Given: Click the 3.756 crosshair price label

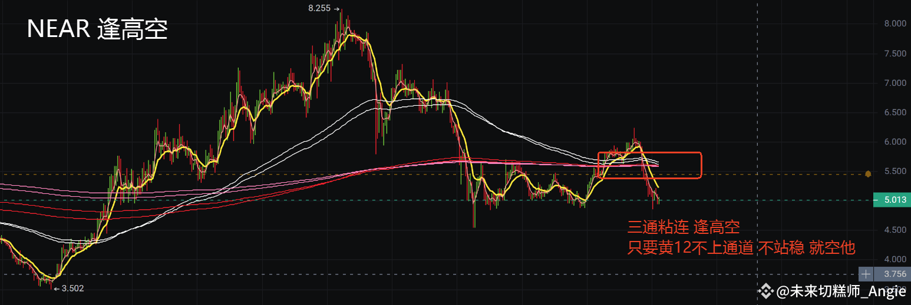Looking at the screenshot, I should (893, 274).
